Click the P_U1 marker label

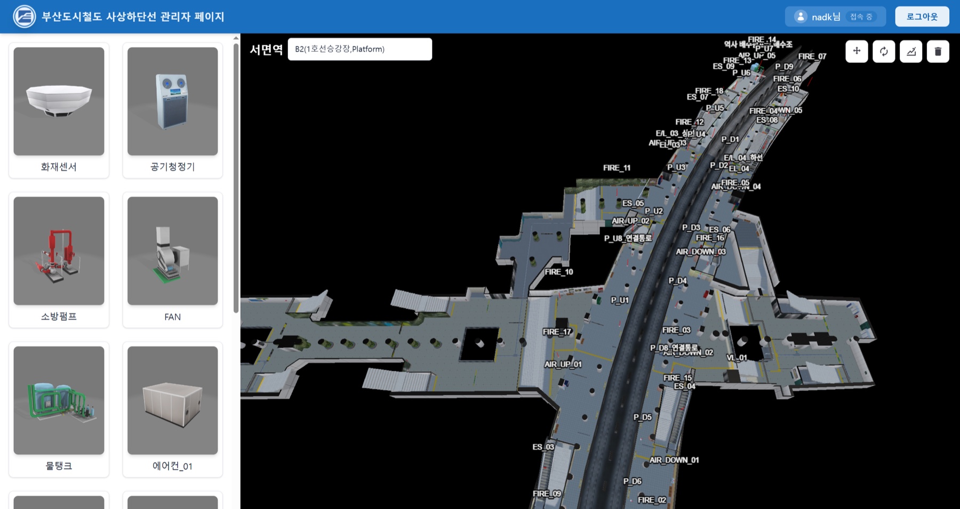[x=620, y=300]
